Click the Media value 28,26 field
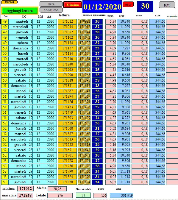 [57, 189]
